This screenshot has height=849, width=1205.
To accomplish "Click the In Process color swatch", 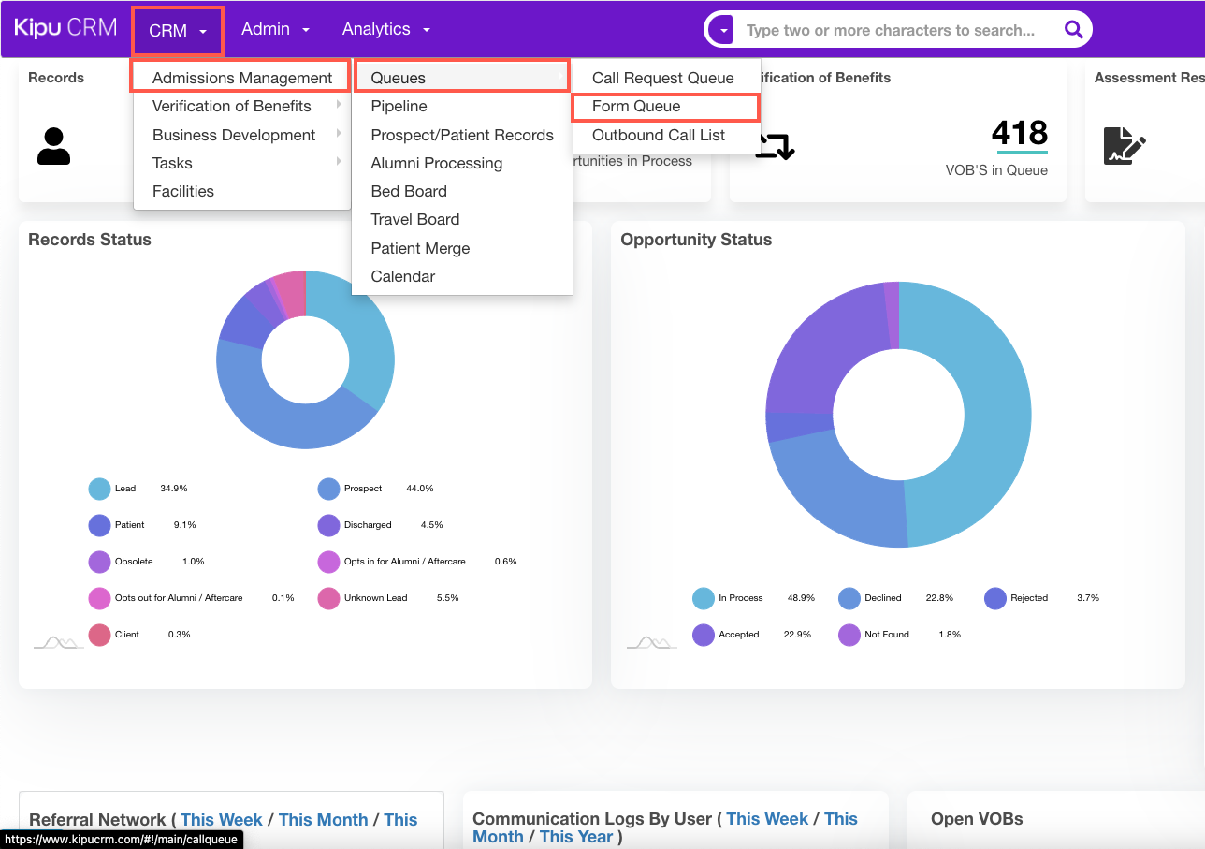I will [704, 598].
